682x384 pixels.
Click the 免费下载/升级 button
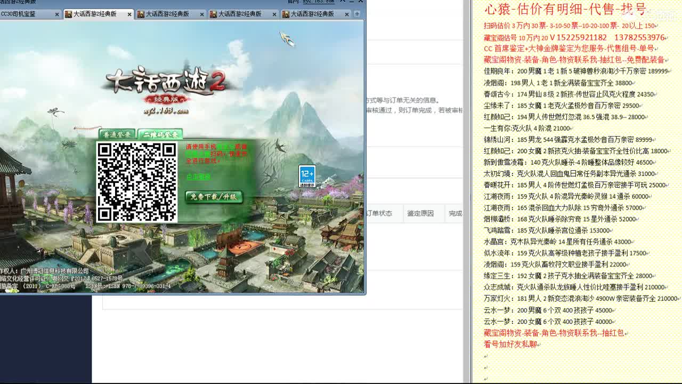pyautogui.click(x=214, y=197)
